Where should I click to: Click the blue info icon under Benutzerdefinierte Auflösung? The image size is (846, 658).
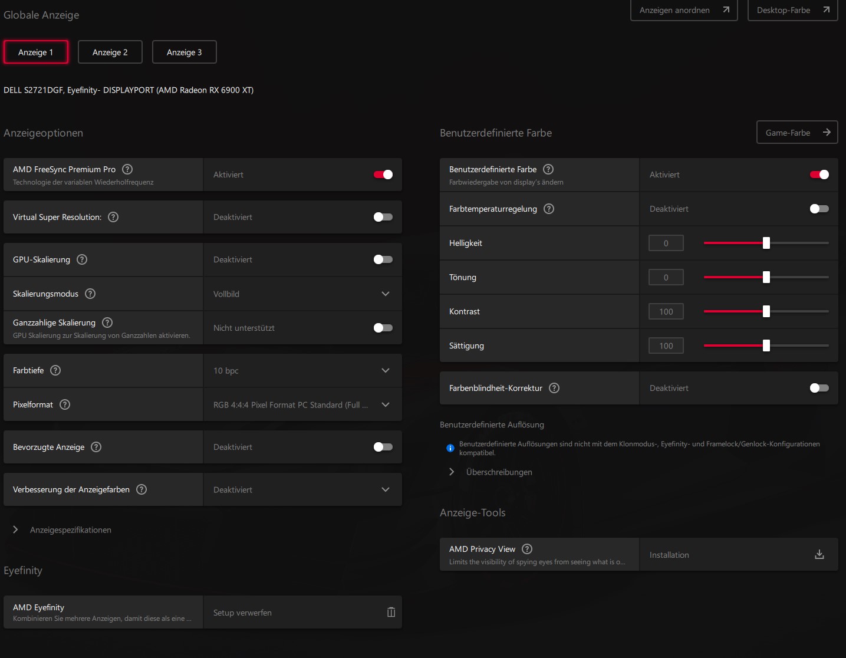pyautogui.click(x=450, y=448)
